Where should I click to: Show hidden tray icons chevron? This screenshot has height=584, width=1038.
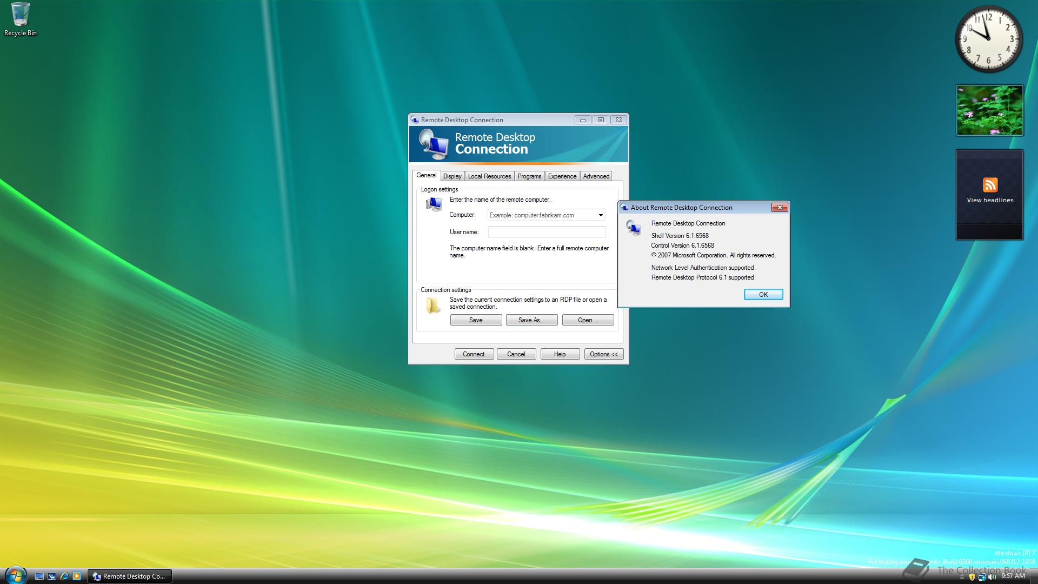[962, 578]
